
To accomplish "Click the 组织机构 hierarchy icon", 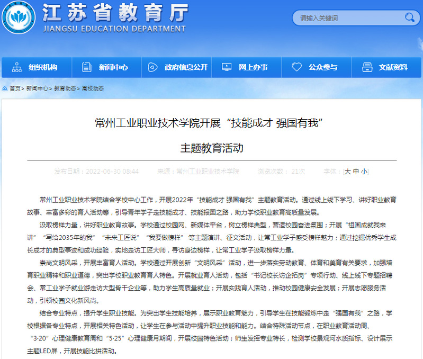I will (16, 67).
